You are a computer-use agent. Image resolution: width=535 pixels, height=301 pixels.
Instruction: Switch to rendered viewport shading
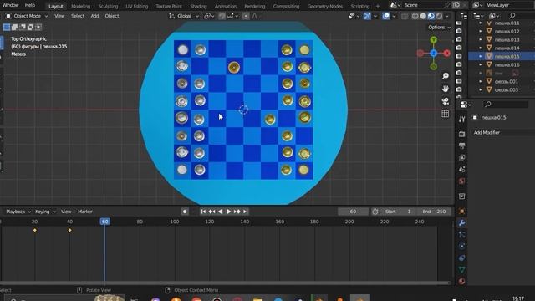tap(439, 16)
